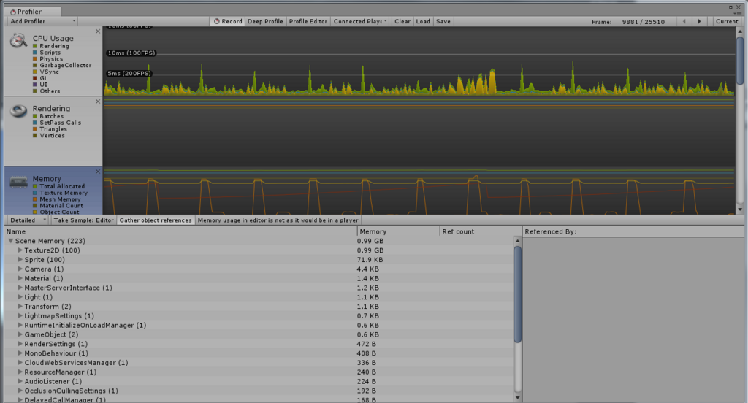
Task: Select the MonoBehaviour (1) row
Action: click(x=259, y=353)
